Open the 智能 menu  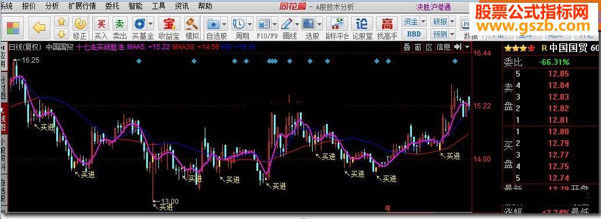pos(135,6)
